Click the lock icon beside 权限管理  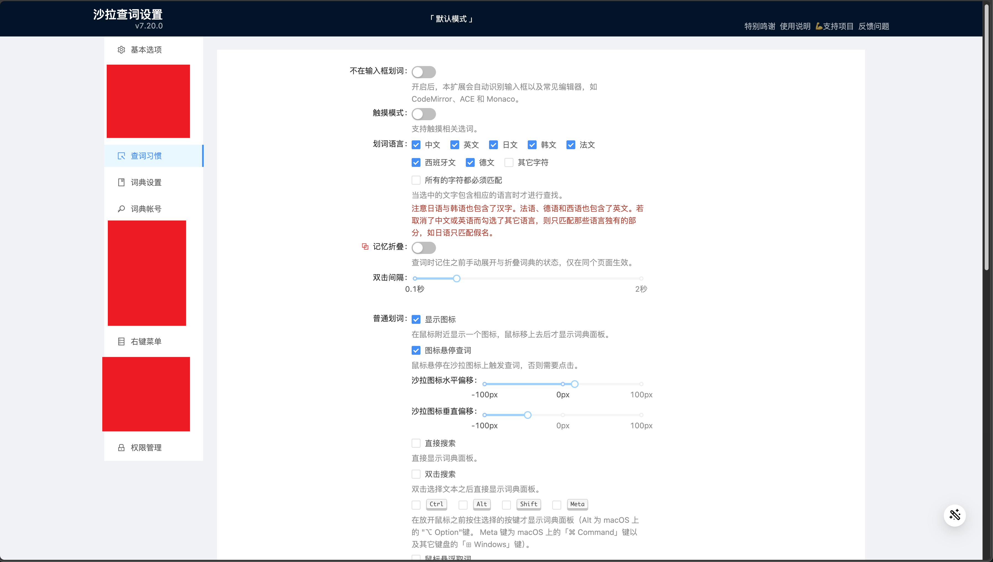(121, 448)
